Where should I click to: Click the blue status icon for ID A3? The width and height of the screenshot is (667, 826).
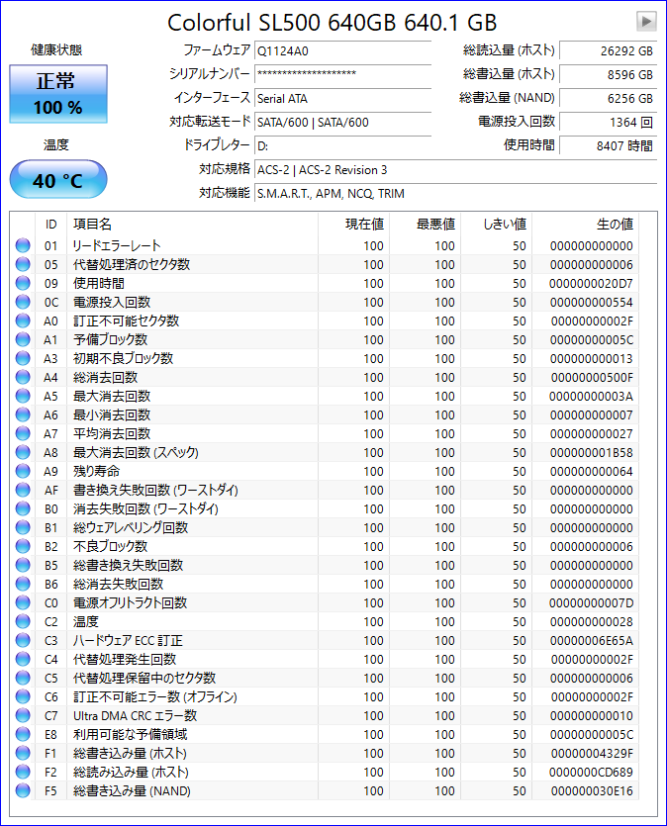pyautogui.click(x=23, y=358)
